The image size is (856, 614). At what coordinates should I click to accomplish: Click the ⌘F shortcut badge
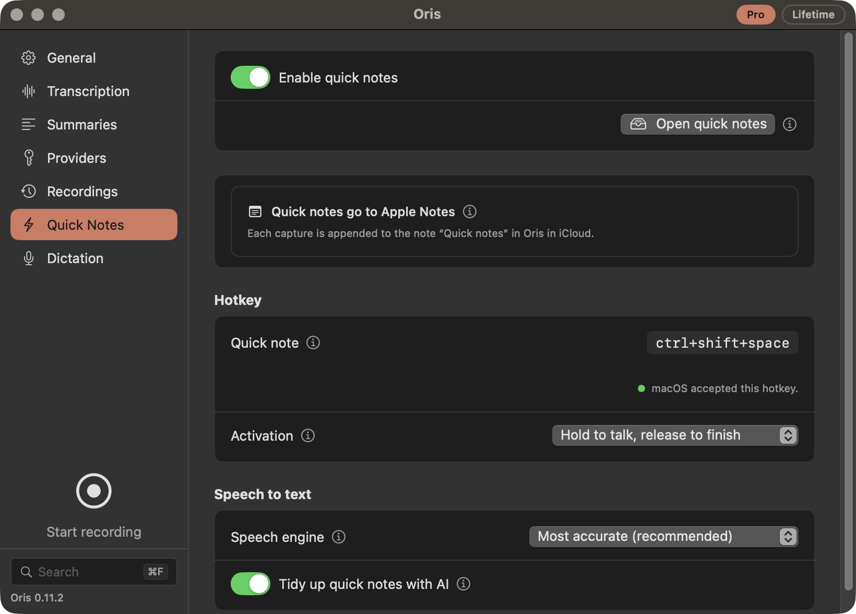[156, 572]
